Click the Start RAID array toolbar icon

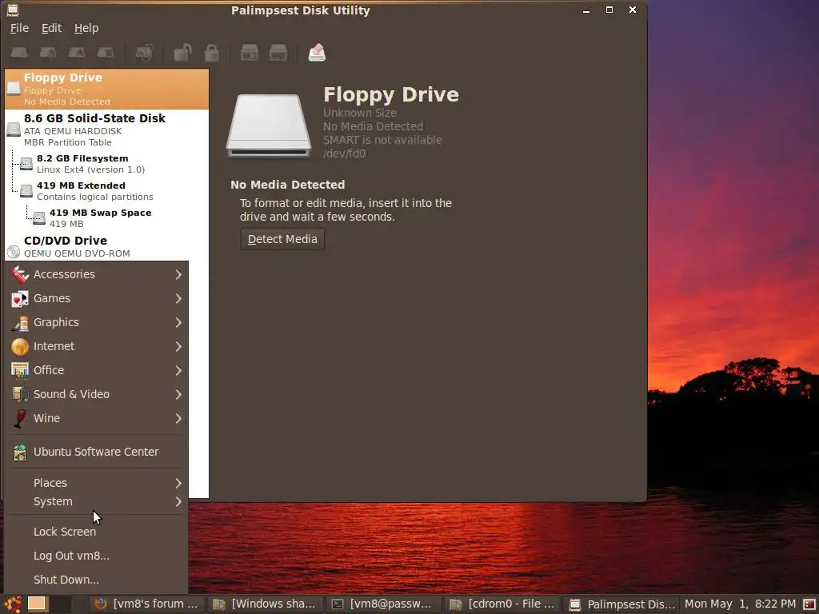(250, 53)
